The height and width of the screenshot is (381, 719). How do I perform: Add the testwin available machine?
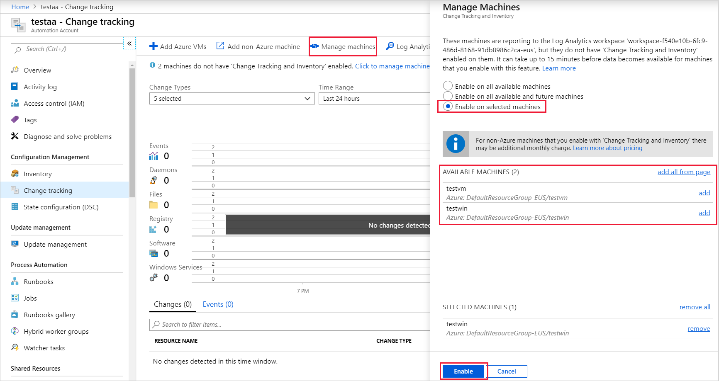[x=704, y=213]
